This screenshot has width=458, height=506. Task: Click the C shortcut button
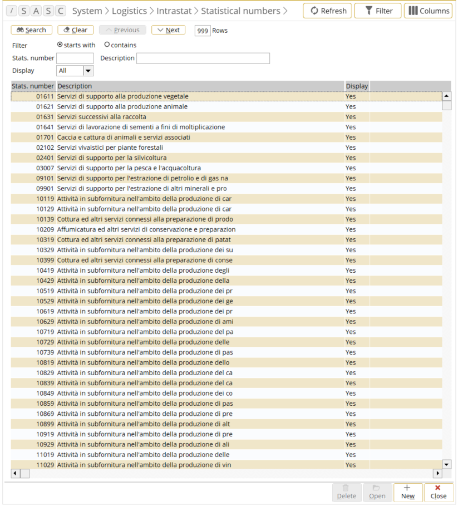point(61,11)
